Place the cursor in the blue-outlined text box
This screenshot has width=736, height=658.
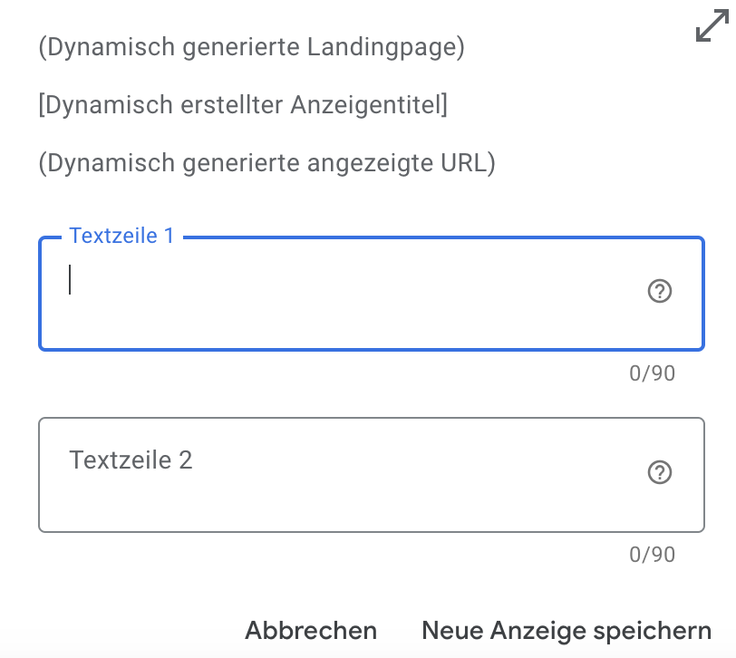[x=344, y=292]
